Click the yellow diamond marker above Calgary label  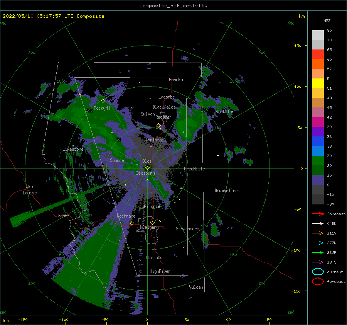point(152,223)
